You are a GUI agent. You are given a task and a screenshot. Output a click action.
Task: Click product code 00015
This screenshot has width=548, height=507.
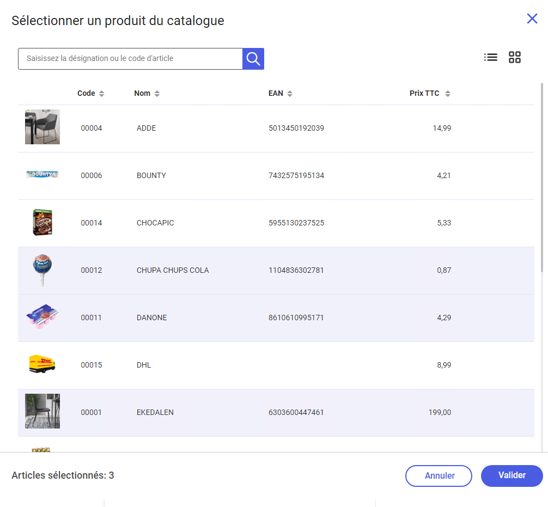pyautogui.click(x=91, y=365)
